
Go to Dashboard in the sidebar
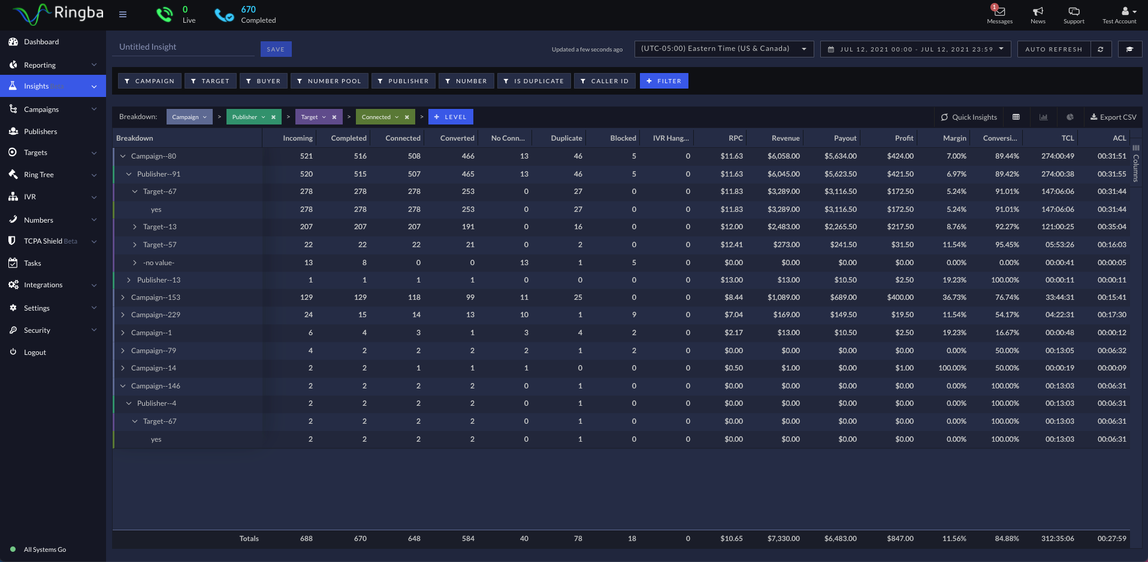41,42
